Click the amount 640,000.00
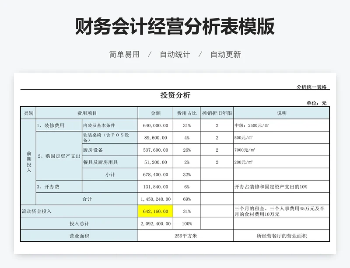Screen dimensions: 350x268 [x=156, y=125]
